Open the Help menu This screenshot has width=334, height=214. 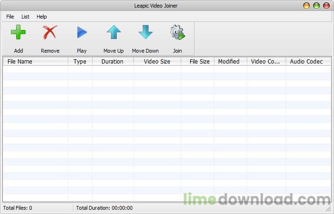click(42, 17)
